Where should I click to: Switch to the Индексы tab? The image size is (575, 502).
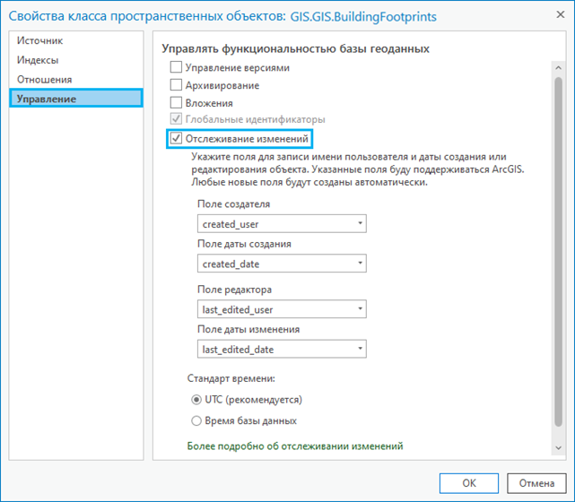tap(38, 60)
